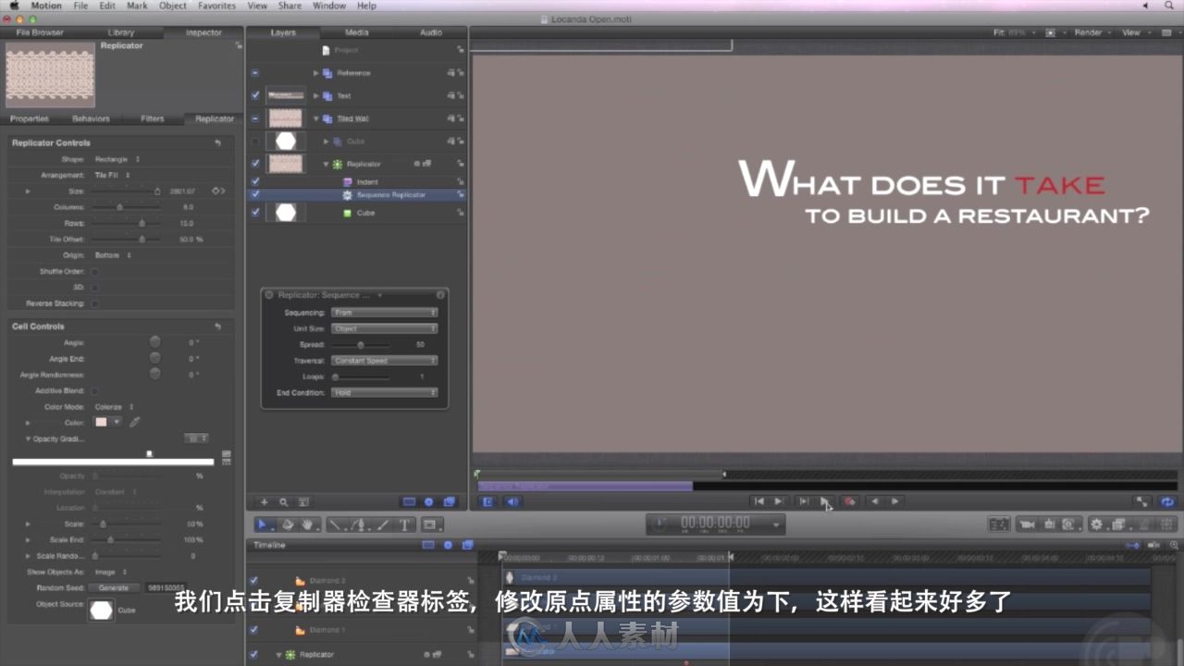Select the Bezier pen tool

tap(358, 524)
